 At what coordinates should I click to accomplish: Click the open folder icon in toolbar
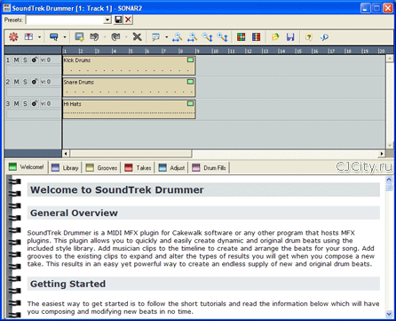[x=275, y=37]
